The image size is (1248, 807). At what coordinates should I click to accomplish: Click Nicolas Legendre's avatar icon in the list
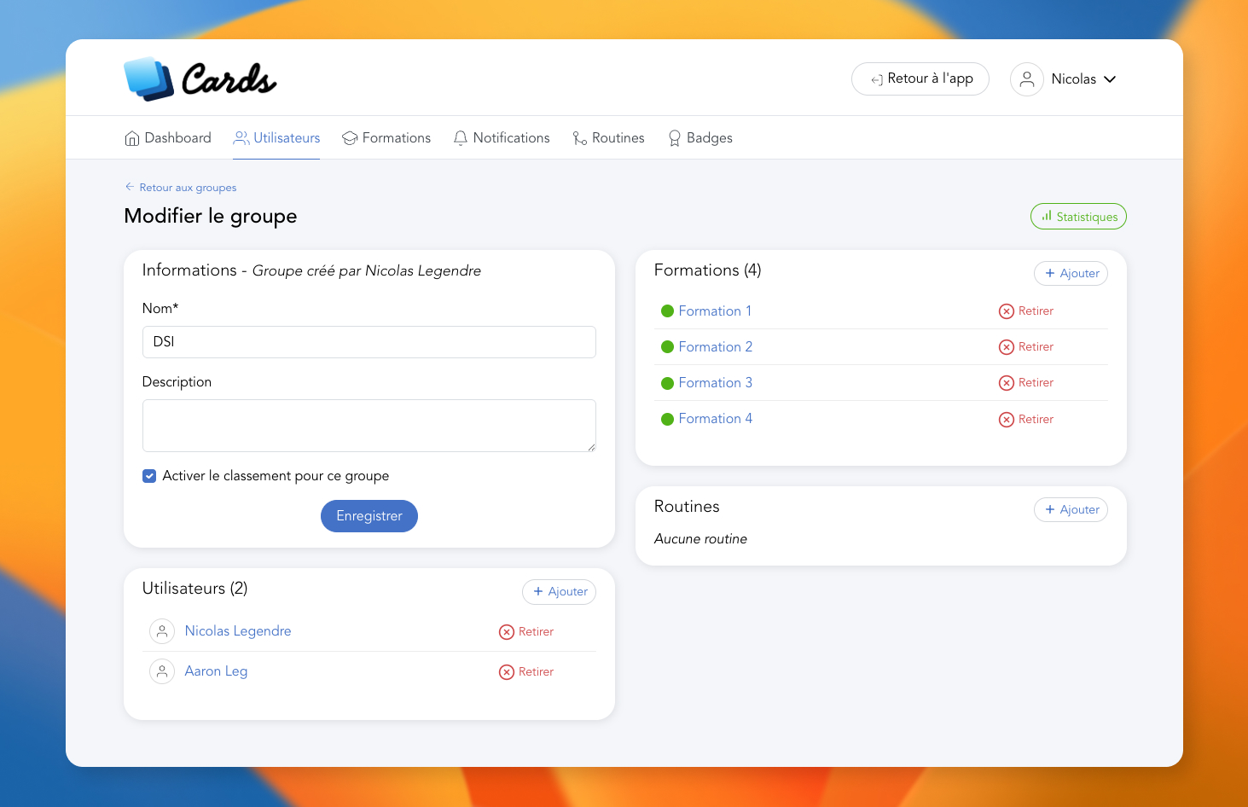pos(162,631)
